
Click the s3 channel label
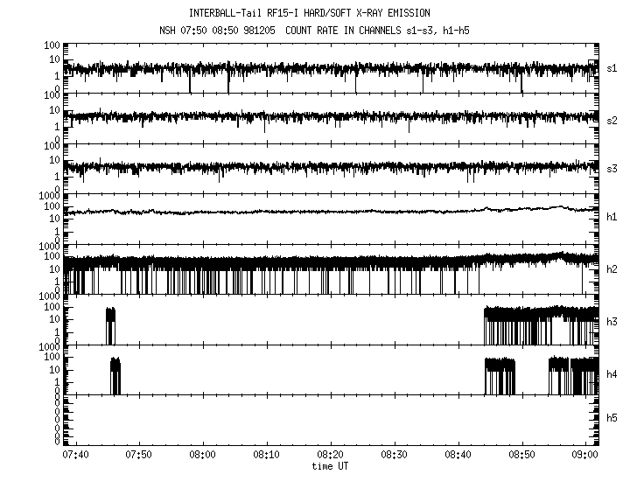pos(612,168)
